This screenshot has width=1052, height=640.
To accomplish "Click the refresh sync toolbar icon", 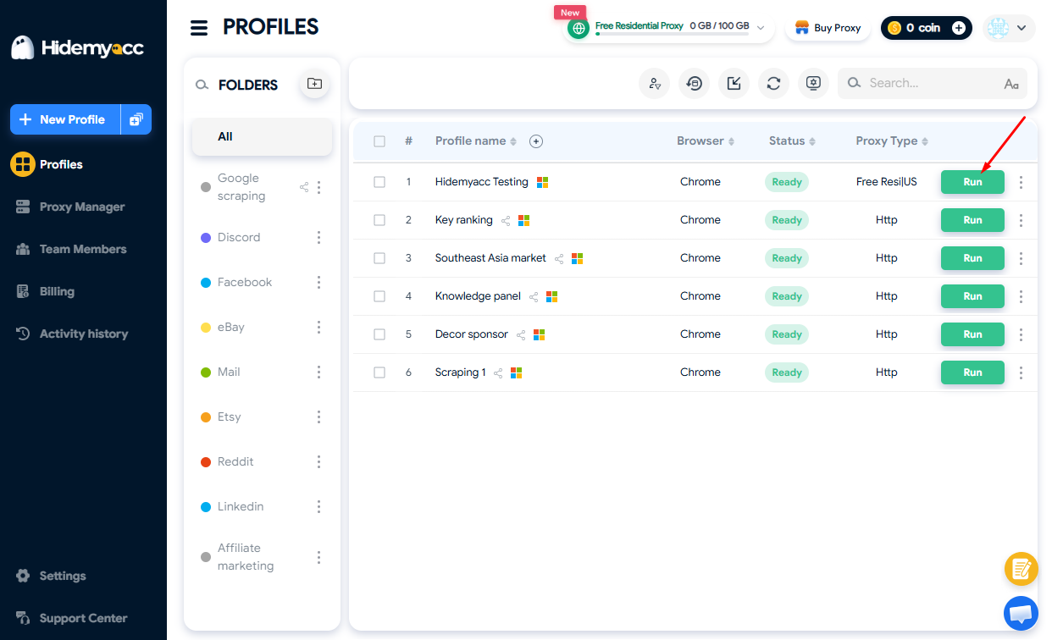I will 773,83.
